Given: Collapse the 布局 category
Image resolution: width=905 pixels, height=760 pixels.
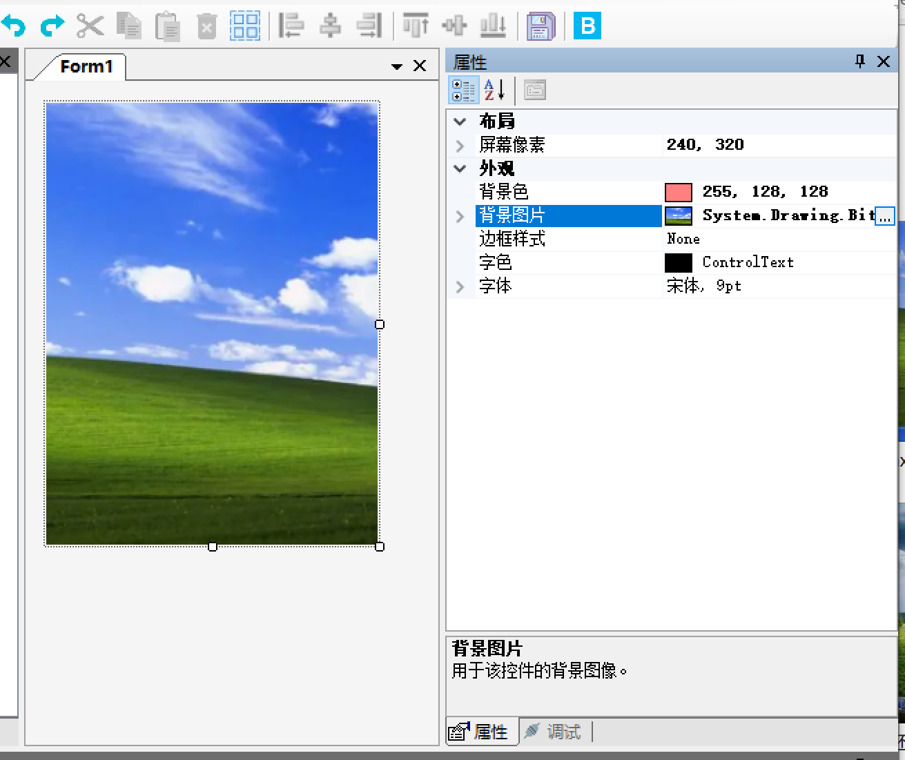Looking at the screenshot, I should [460, 121].
